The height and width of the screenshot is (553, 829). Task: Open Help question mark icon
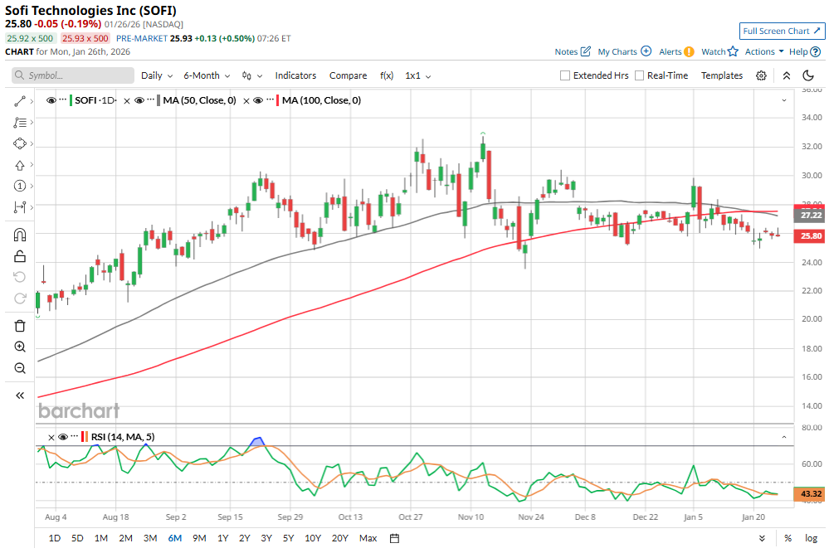816,51
